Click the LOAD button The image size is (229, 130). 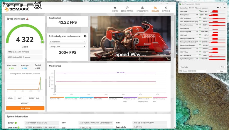[x=10, y=98]
